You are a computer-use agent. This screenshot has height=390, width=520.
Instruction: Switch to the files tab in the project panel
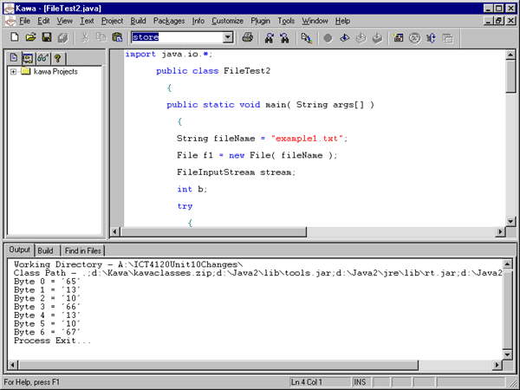[x=14, y=58]
